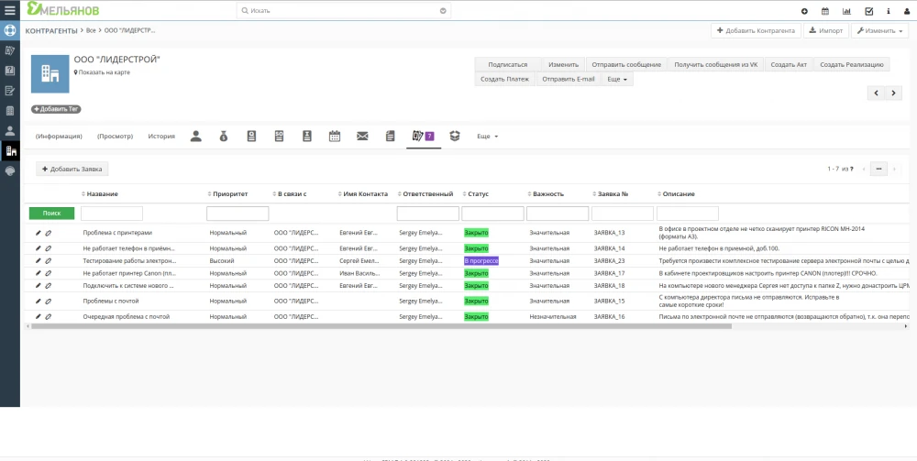917x461 pixels.
Task: Open the bar chart reports icon in header
Action: click(x=846, y=11)
